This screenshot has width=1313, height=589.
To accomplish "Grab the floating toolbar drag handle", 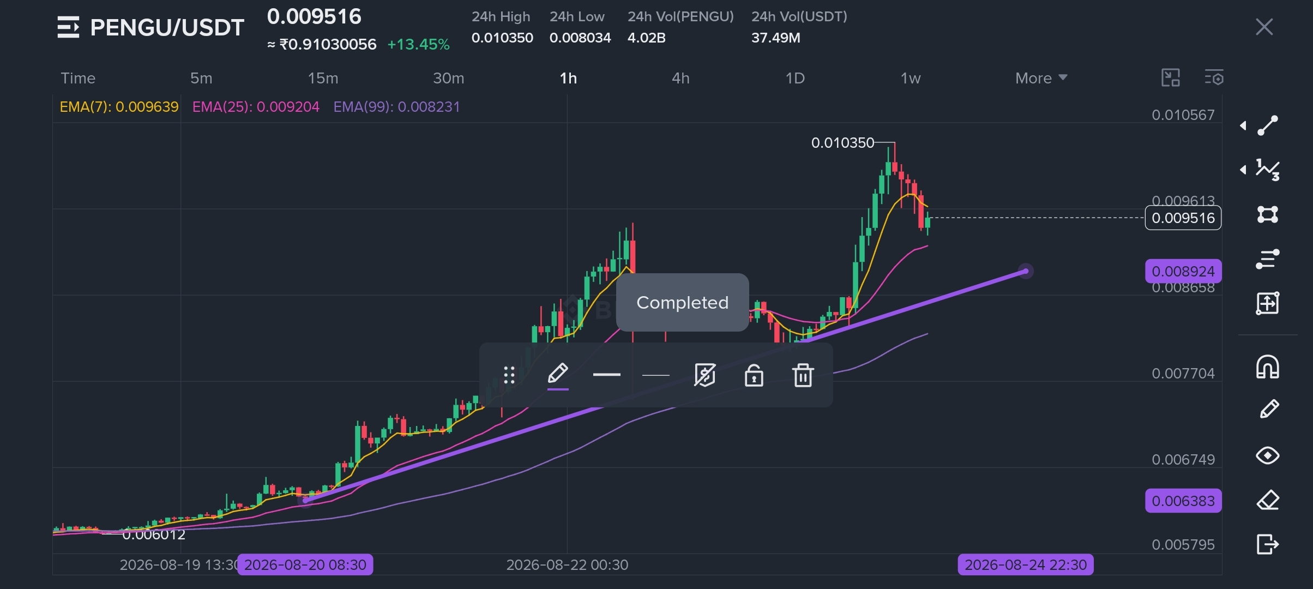I will 509,375.
